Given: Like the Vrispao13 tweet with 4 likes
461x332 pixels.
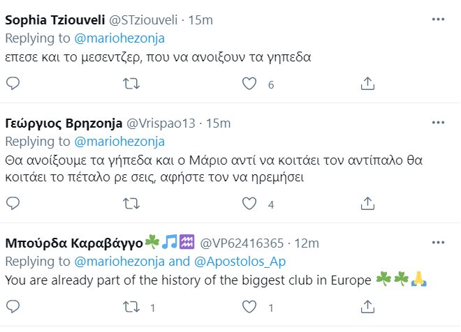Looking at the screenshot, I should tap(249, 204).
